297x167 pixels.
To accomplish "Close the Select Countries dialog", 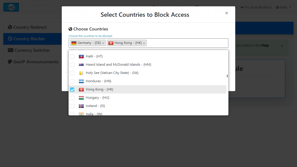I will pos(227,13).
